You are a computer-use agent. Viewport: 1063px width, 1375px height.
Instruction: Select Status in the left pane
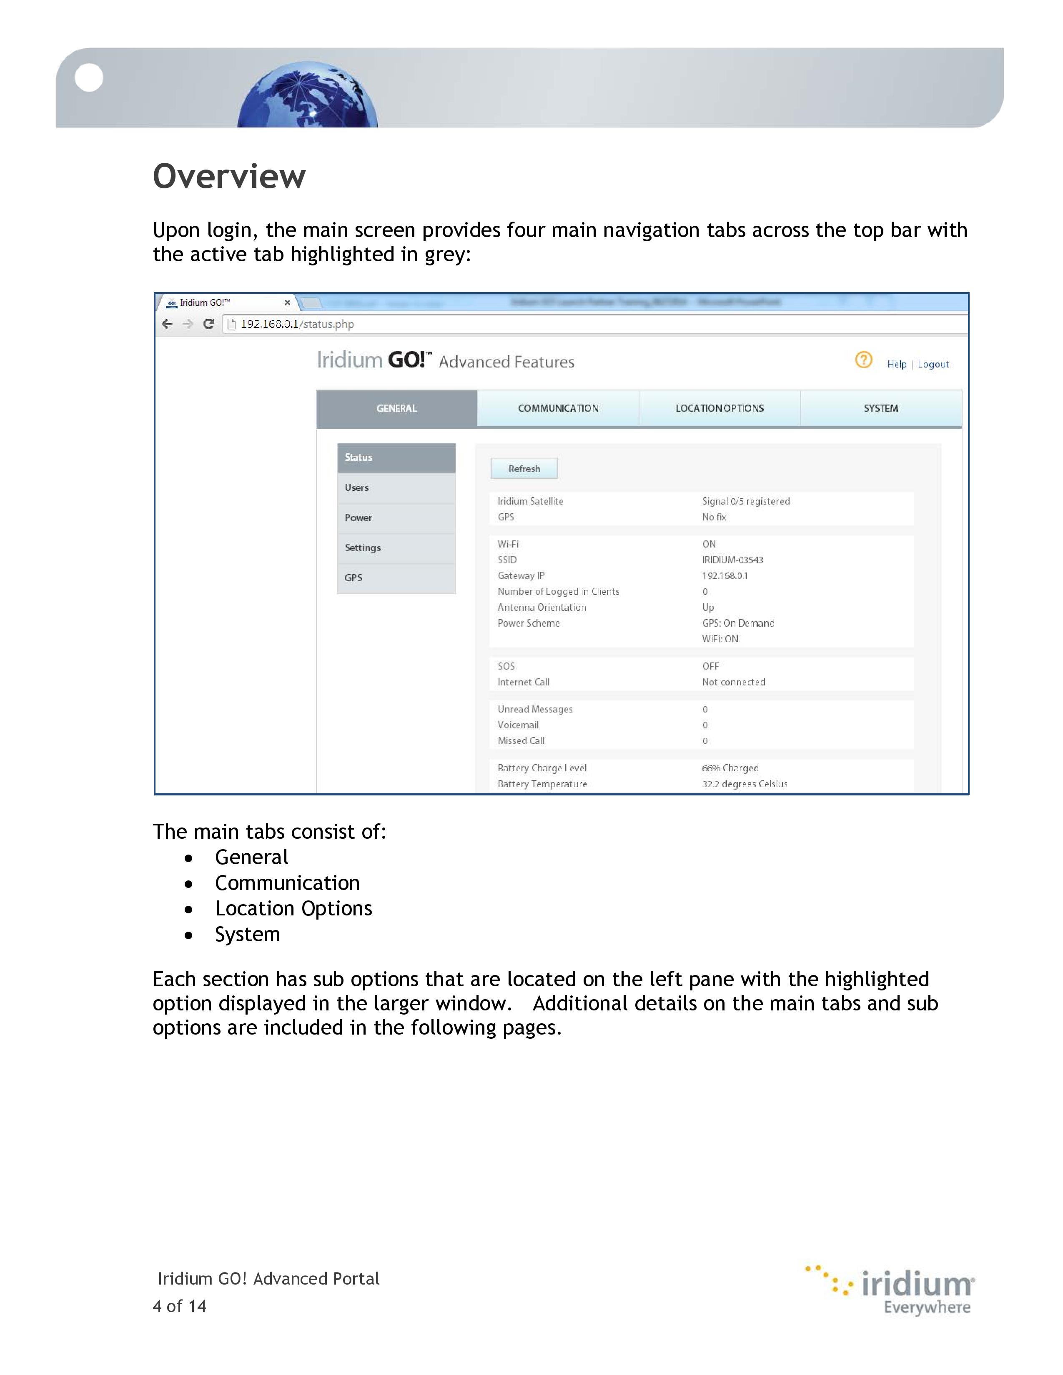[x=396, y=457]
